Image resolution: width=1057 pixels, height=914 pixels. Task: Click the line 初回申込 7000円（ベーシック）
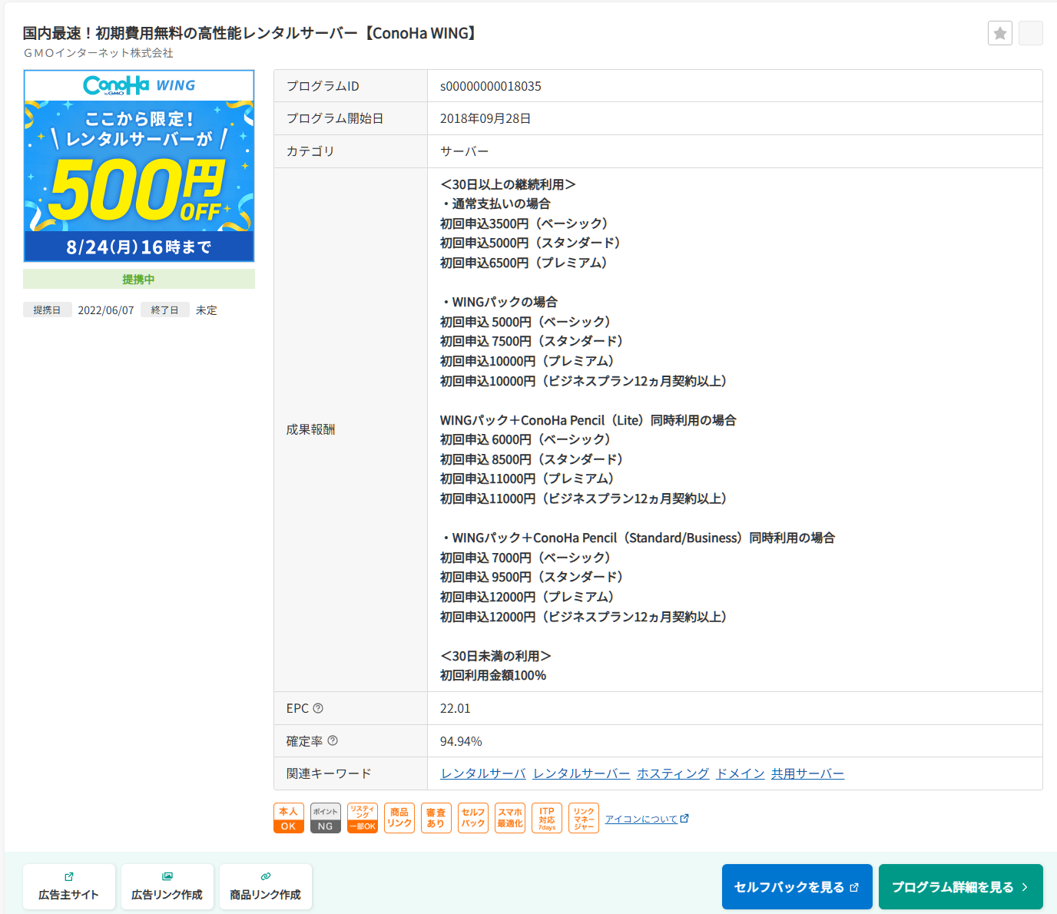click(526, 558)
